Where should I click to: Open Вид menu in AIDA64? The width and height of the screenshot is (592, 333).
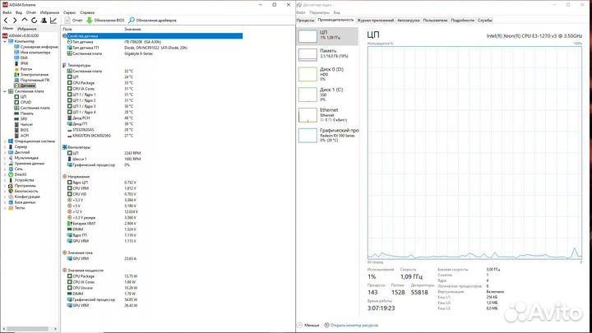click(x=18, y=12)
